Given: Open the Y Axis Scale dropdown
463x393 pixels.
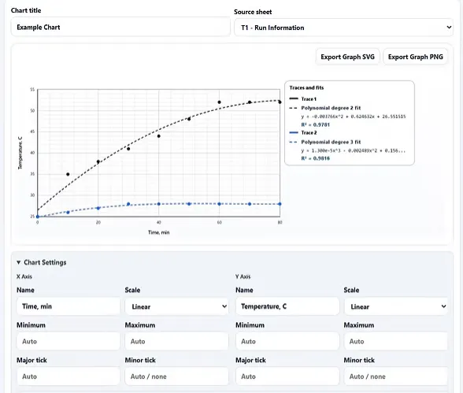Looking at the screenshot, I should (395, 306).
